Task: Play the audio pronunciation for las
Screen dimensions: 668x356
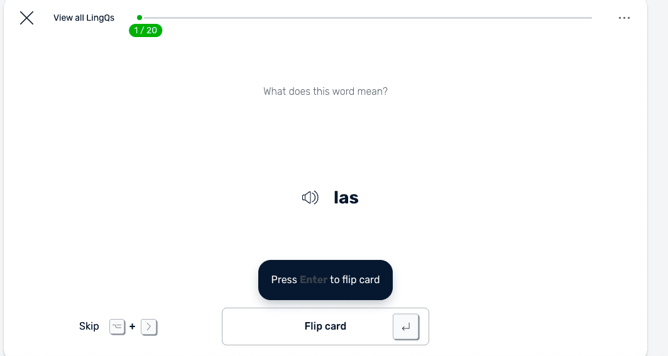Action: point(310,198)
